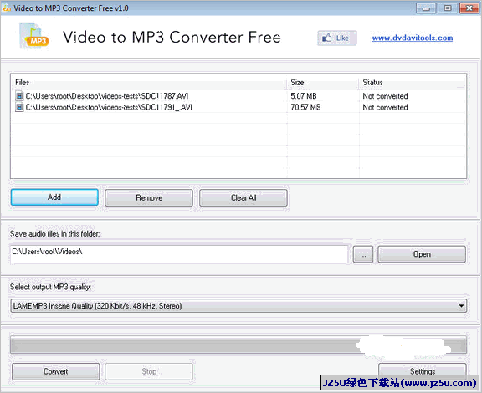Start conversion with Convert button
Viewport: 482px width, 393px height.
click(55, 371)
